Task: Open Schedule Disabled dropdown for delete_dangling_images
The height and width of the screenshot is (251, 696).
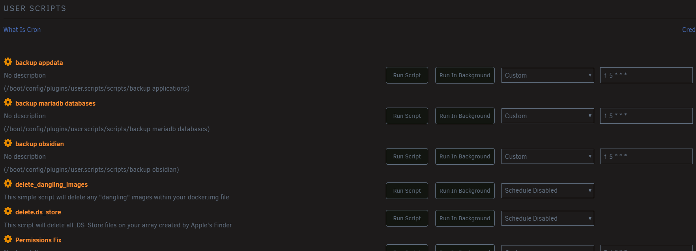Action: point(547,191)
